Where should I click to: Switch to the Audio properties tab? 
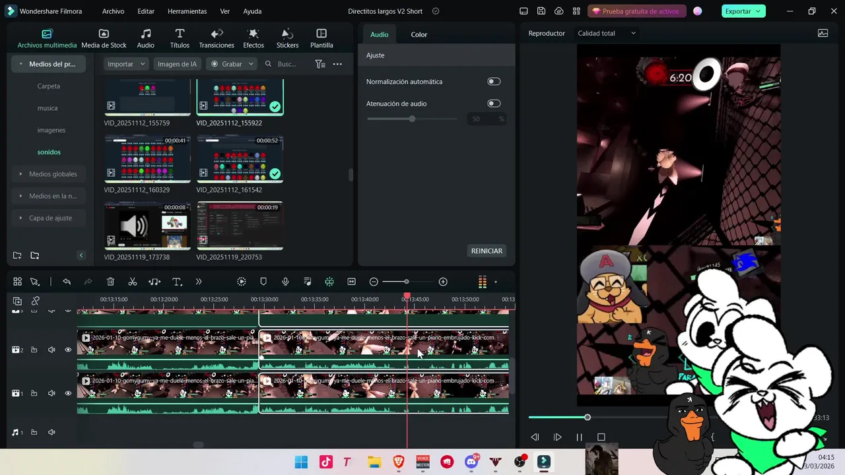(x=380, y=34)
